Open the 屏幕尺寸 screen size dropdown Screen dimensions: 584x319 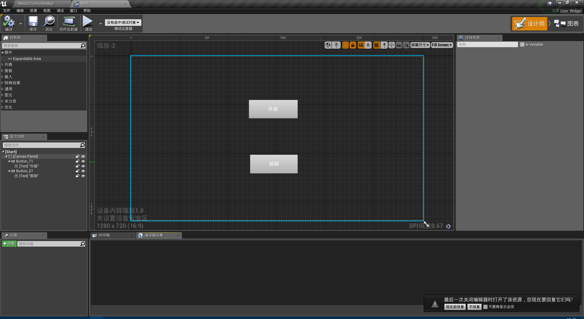(420, 45)
